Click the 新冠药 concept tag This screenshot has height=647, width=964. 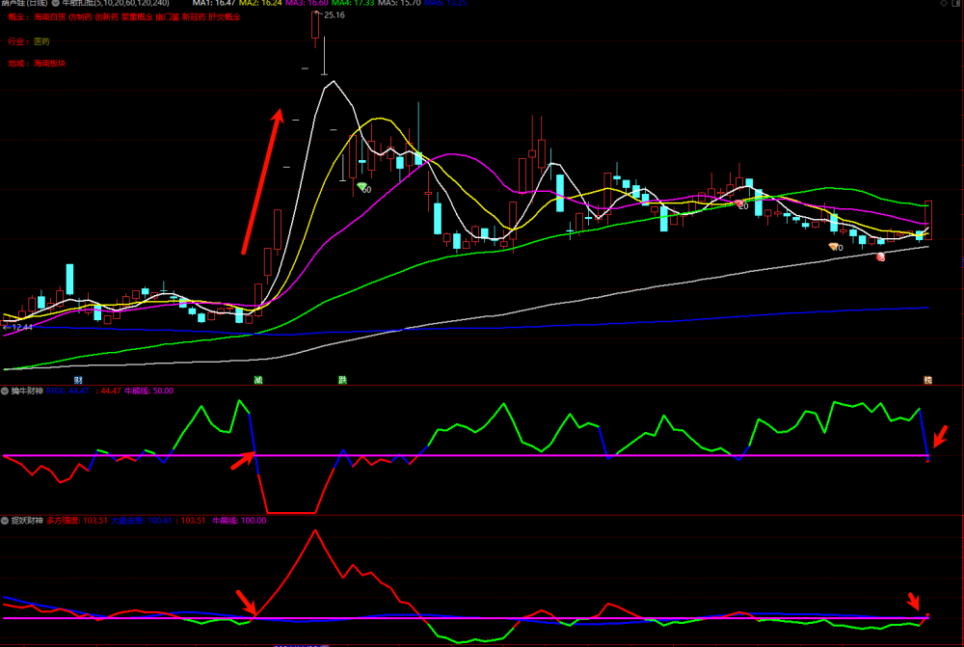194,17
